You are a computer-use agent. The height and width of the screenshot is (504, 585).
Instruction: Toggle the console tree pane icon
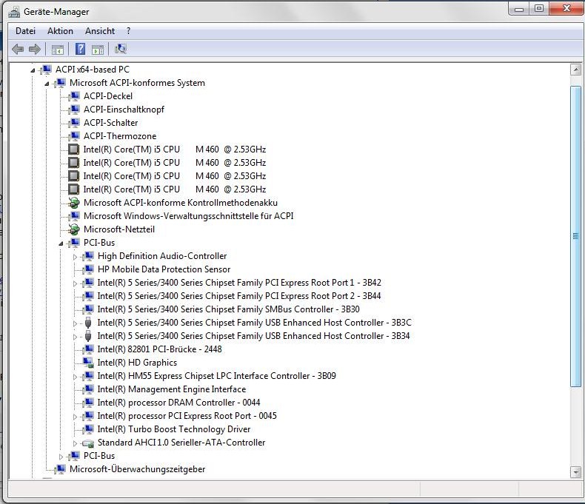[58, 49]
